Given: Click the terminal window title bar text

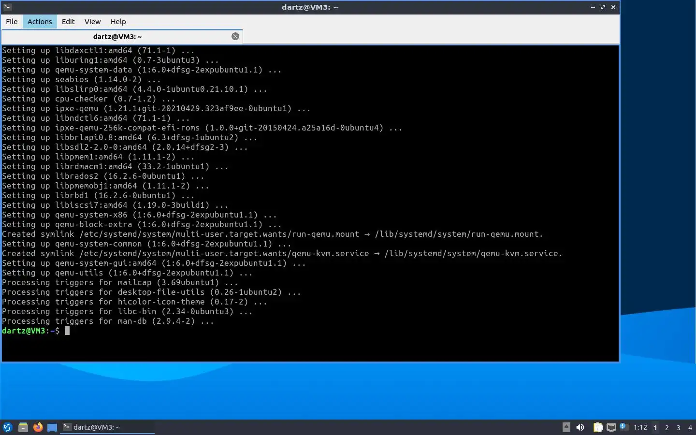Looking at the screenshot, I should coord(310,7).
